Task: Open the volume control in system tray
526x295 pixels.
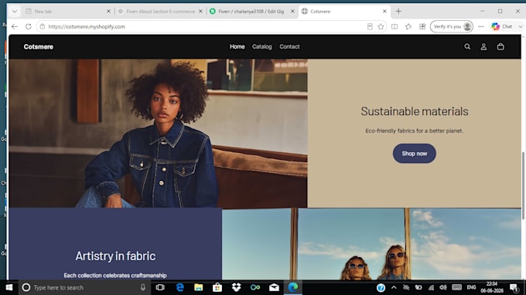Action: (x=443, y=287)
